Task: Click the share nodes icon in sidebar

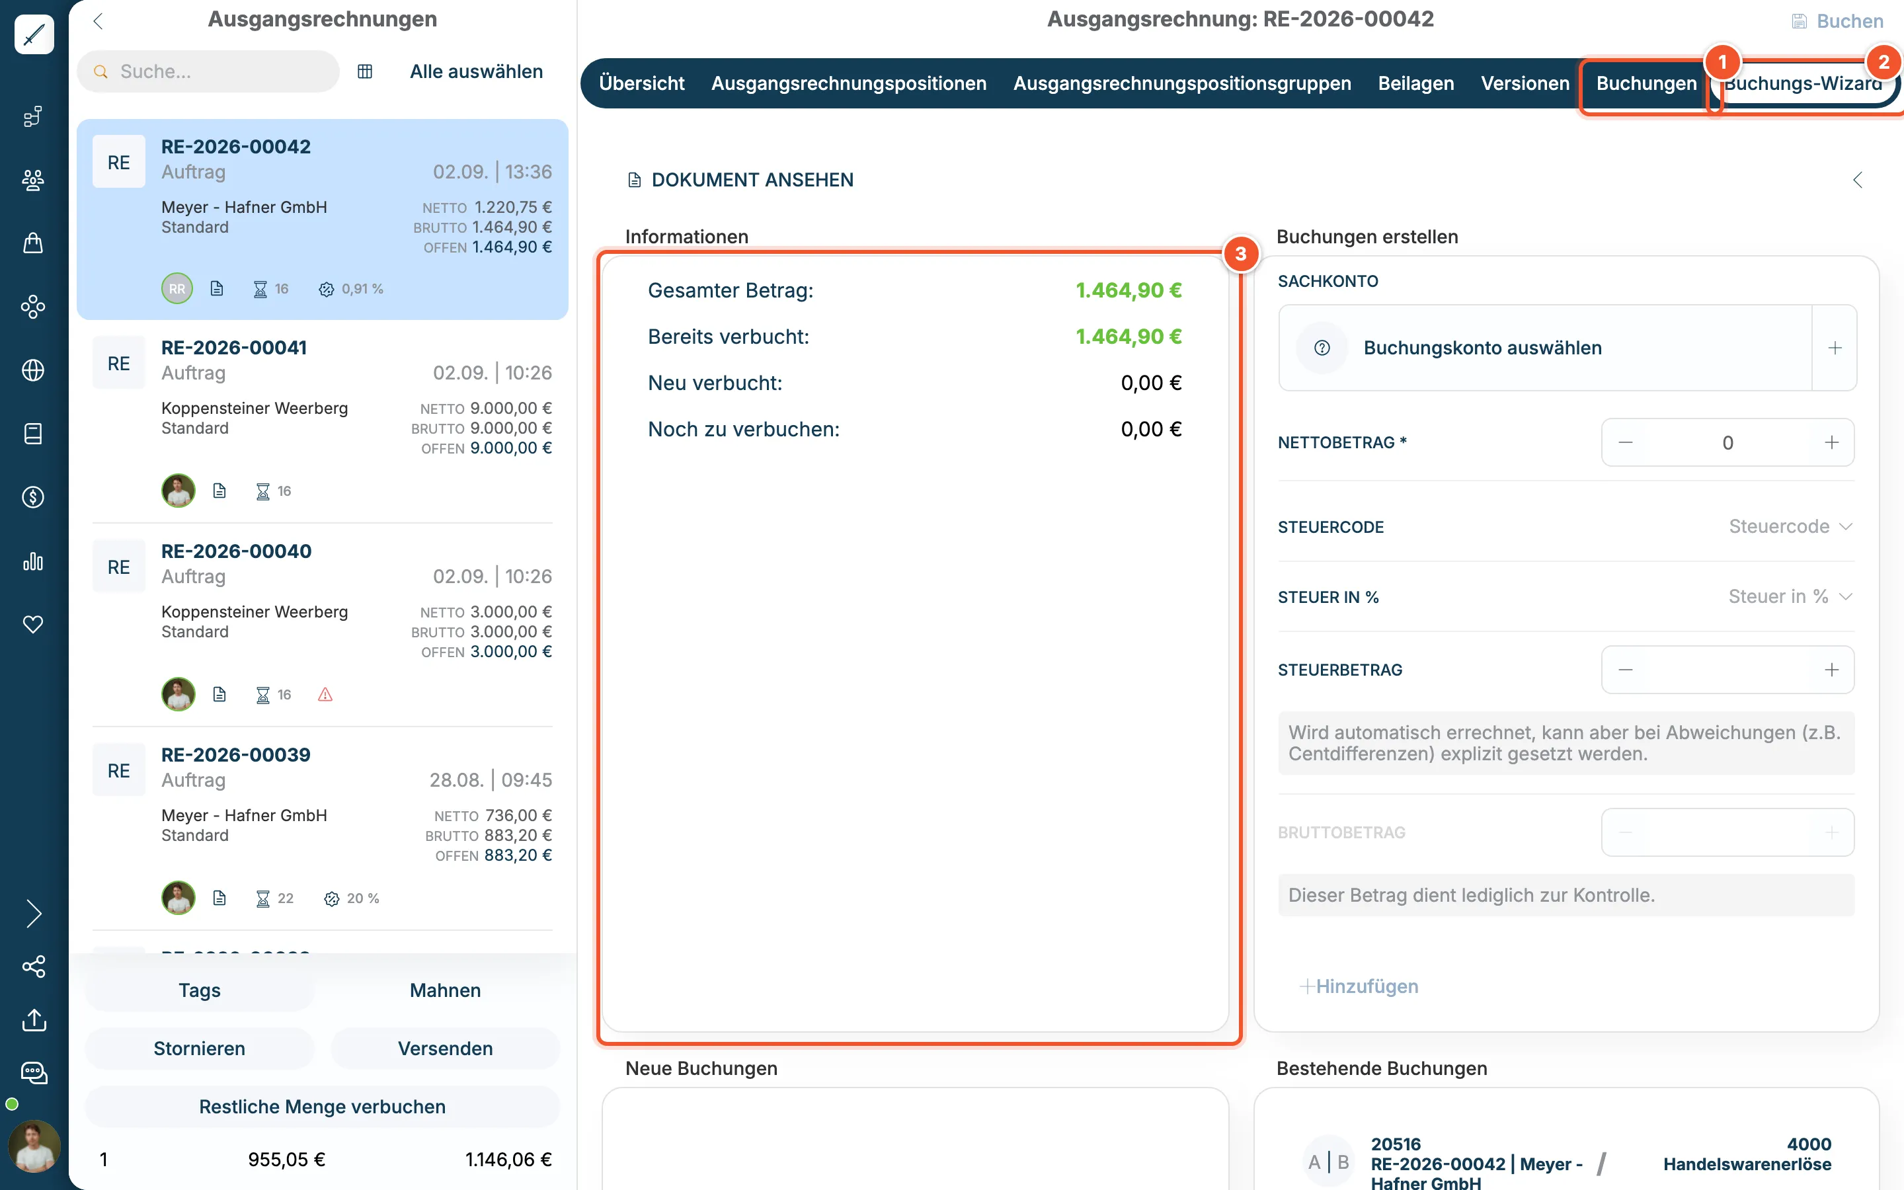Action: (33, 967)
